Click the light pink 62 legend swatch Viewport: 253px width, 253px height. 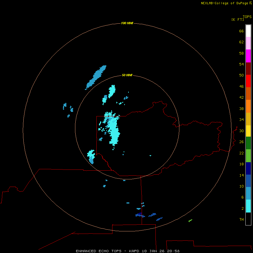[x=248, y=43]
